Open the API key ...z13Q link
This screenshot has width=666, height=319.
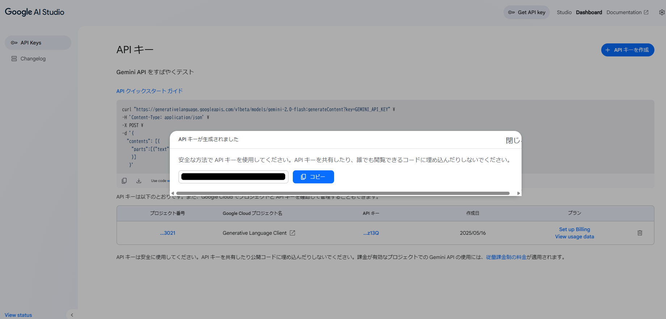(x=371, y=233)
